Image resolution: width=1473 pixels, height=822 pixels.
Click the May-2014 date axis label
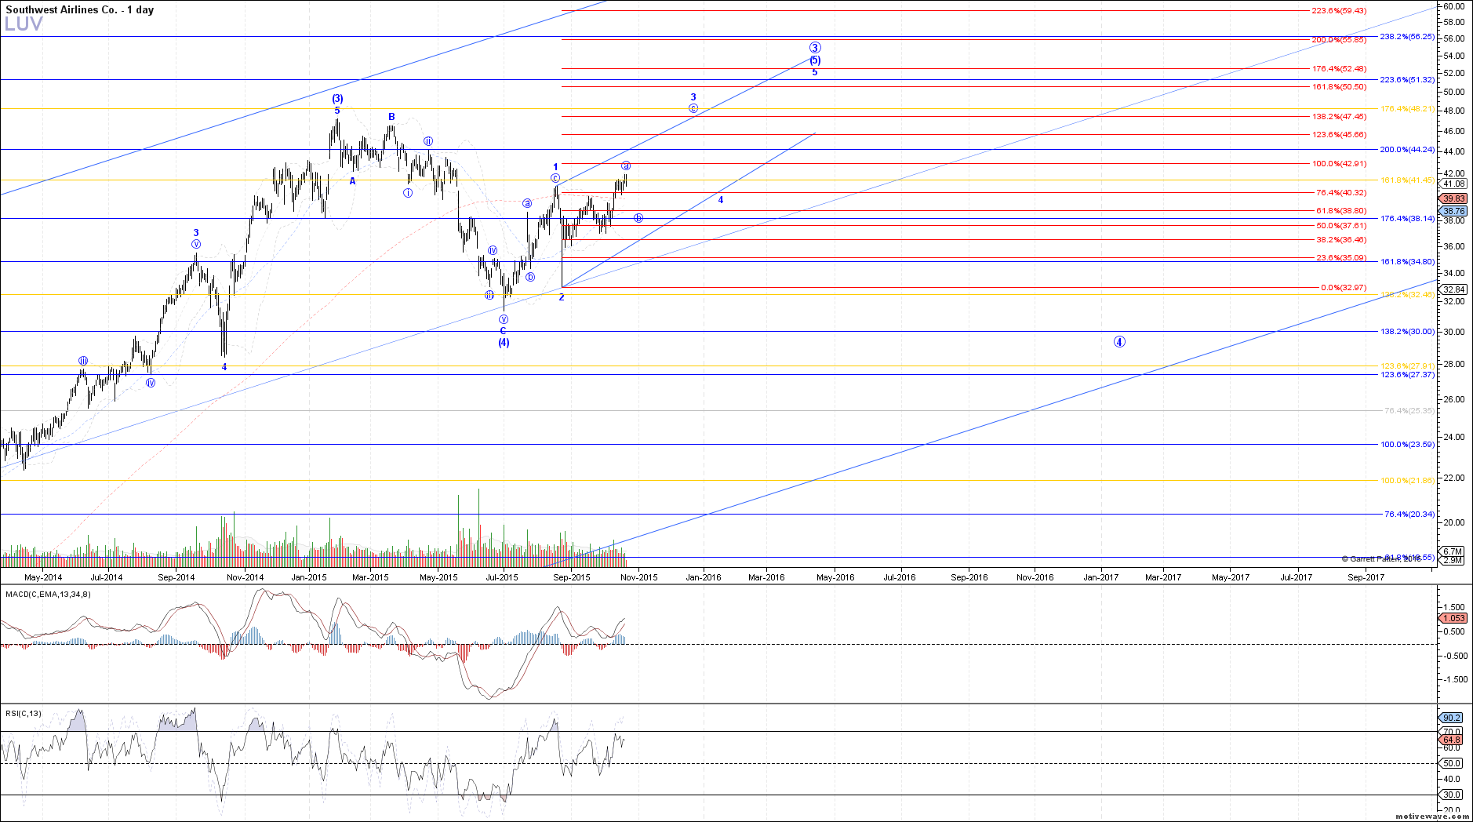point(43,578)
